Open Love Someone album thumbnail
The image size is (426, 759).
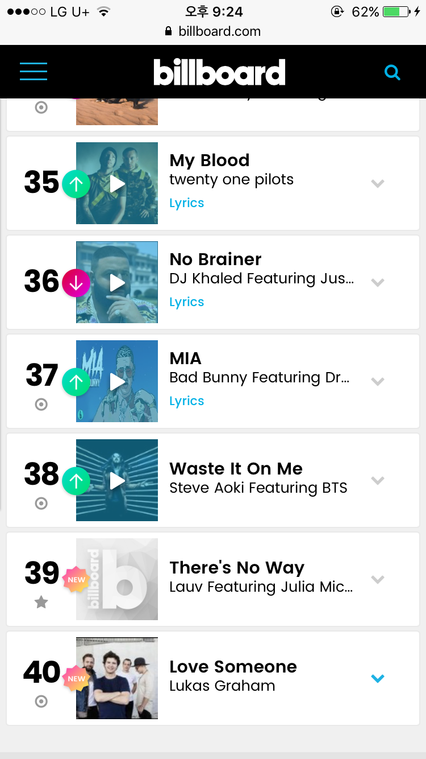tap(117, 678)
